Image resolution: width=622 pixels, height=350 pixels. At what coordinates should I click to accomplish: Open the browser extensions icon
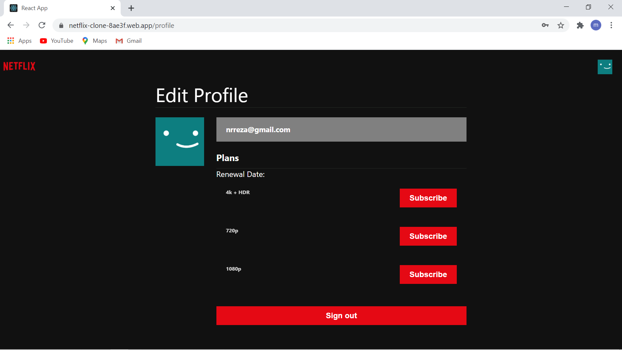pyautogui.click(x=580, y=25)
